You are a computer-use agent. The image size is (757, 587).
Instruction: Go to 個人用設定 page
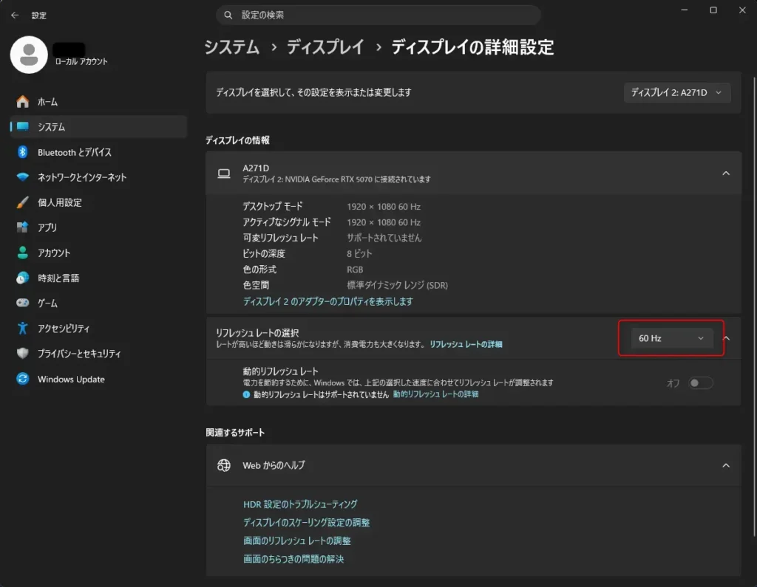[x=98, y=202]
